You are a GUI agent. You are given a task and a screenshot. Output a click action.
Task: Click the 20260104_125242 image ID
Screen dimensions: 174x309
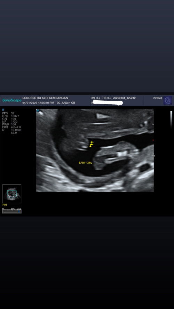[x=124, y=98]
